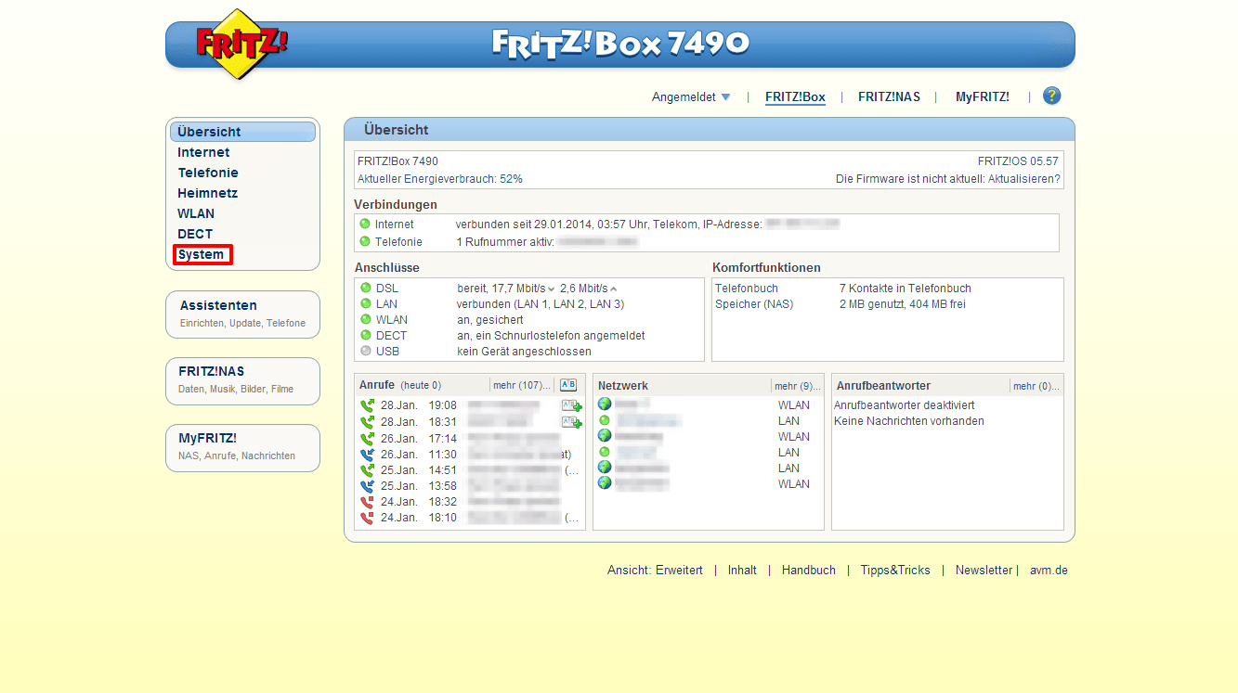Click green dot of fourth Netzwerk device
This screenshot has width=1238, height=693.
coord(605,452)
